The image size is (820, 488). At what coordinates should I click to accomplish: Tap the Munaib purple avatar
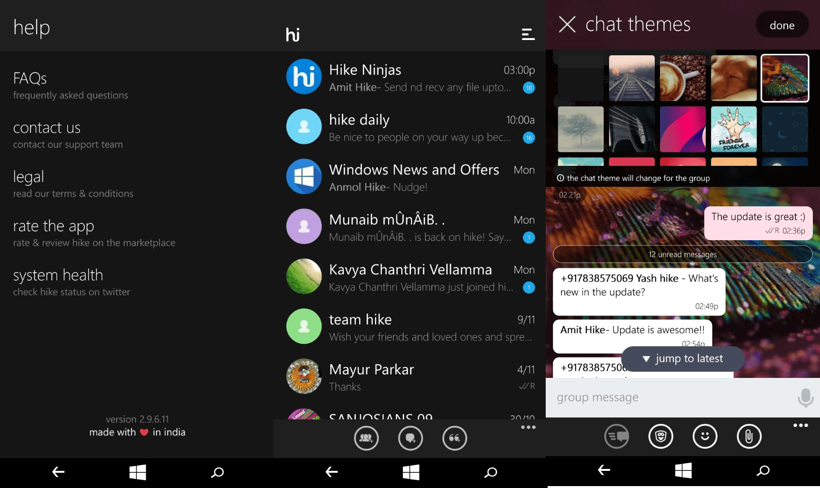coord(304,226)
